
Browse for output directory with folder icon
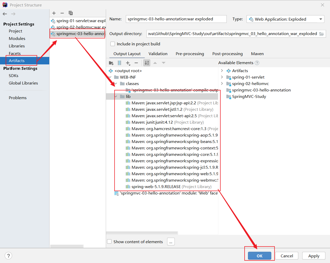321,34
